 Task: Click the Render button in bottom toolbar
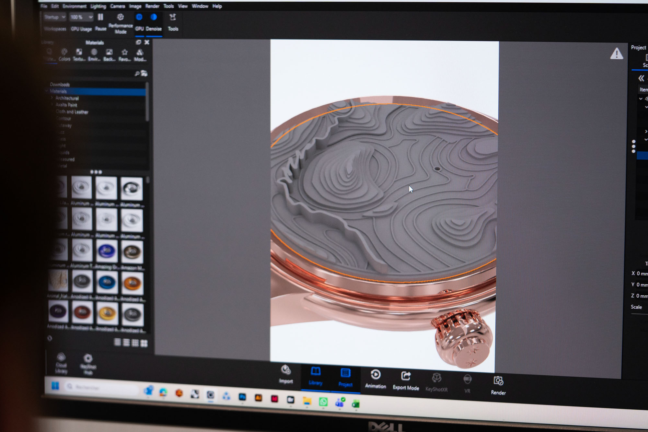(x=498, y=385)
